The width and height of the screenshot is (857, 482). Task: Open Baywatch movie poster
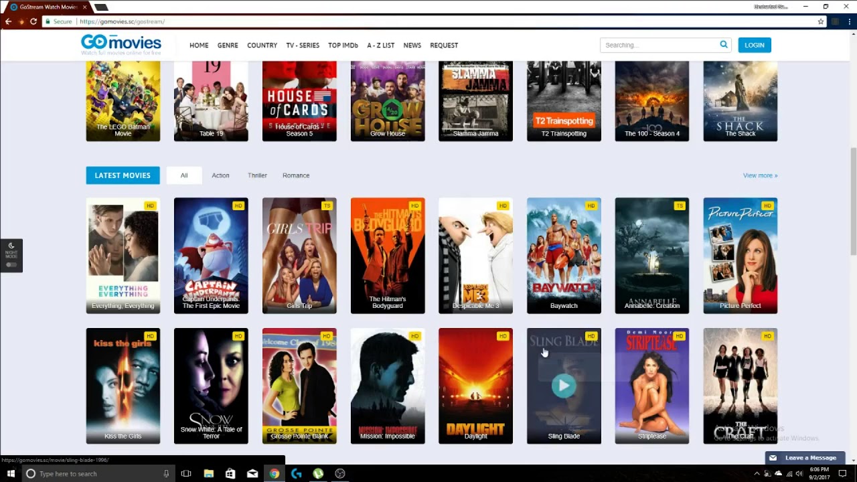click(564, 256)
